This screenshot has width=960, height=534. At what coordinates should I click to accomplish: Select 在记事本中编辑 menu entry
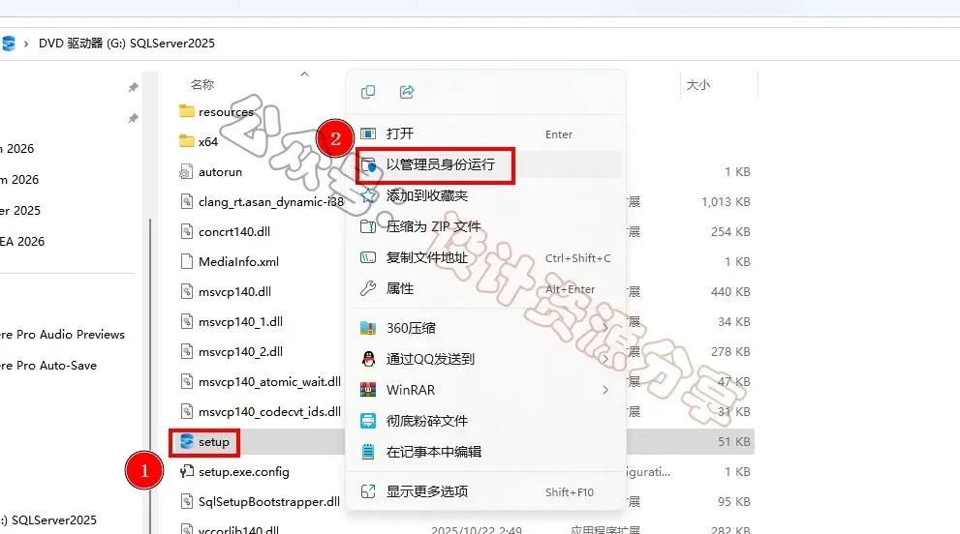486,452
